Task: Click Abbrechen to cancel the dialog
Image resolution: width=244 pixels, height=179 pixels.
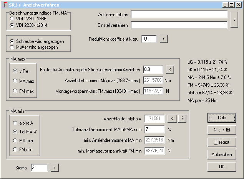Action: tap(221, 154)
